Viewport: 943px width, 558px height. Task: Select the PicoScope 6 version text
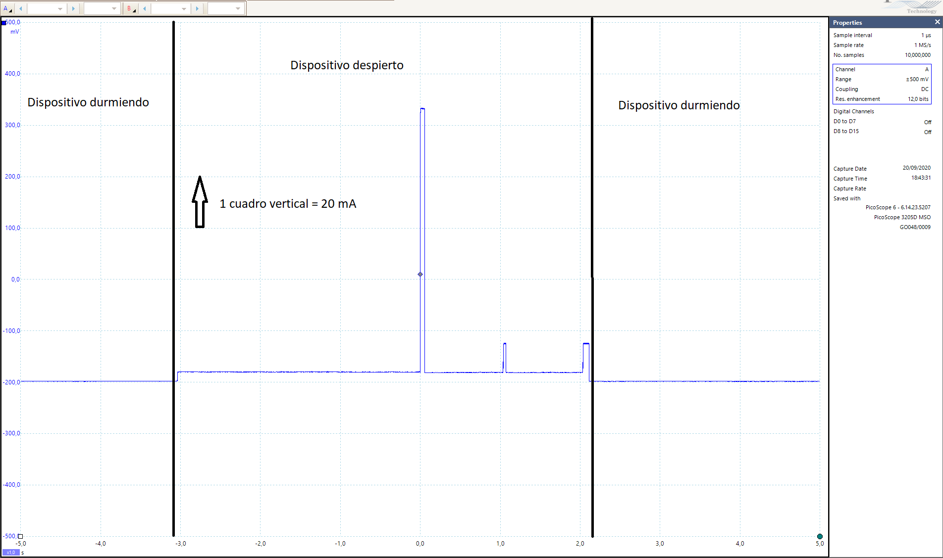click(898, 207)
